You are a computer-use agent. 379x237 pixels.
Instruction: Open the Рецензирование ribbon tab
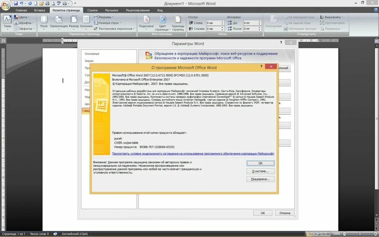click(x=138, y=10)
